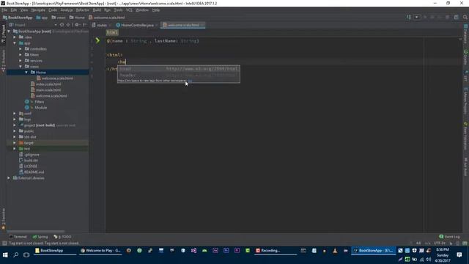Click the volume icon in system tray
469x264 pixels.
428,259
